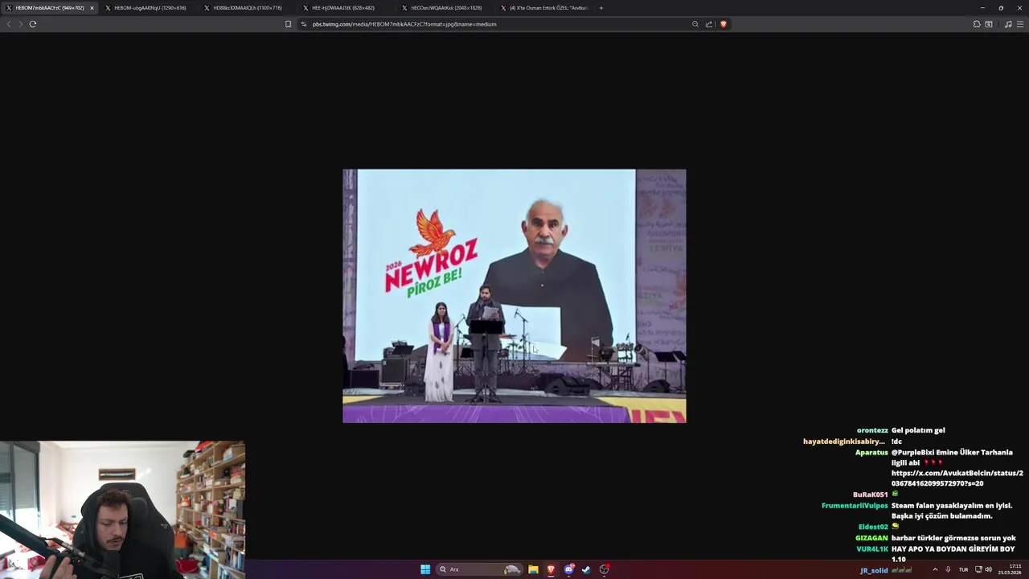Open a new tab with plus icon
This screenshot has width=1029, height=579.
click(601, 8)
